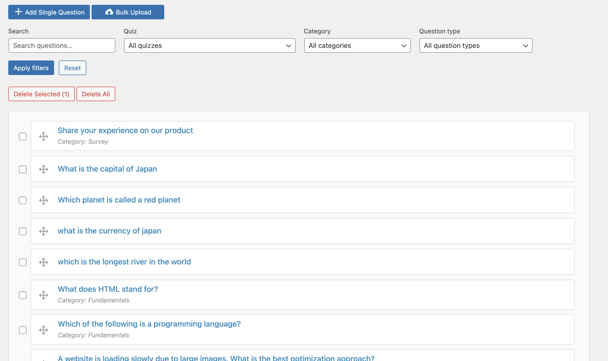Click Delete Selected (1) button

(x=42, y=94)
